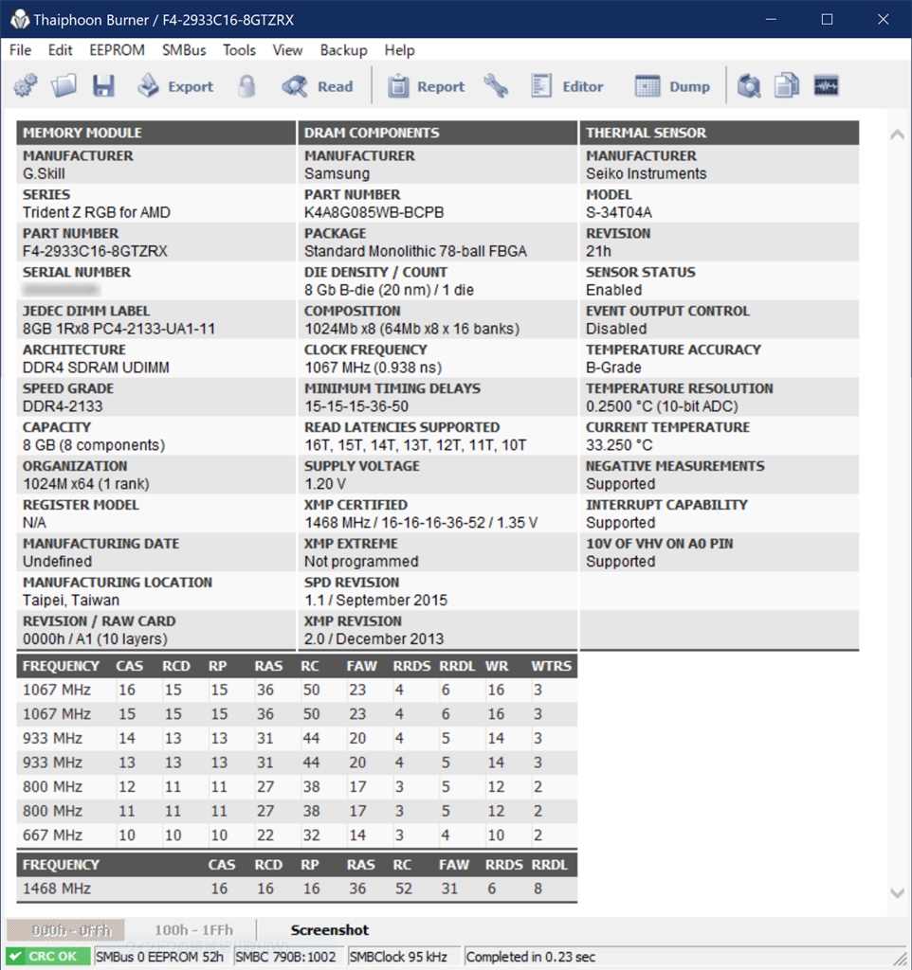Save dump using floppy disk icon
This screenshot has width=912, height=970.
103,86
